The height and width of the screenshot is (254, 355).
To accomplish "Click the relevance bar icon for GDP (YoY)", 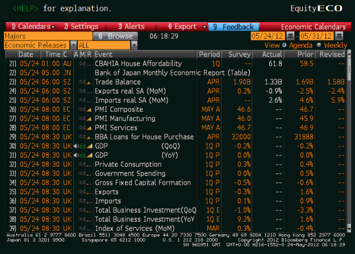I will [x=89, y=155].
